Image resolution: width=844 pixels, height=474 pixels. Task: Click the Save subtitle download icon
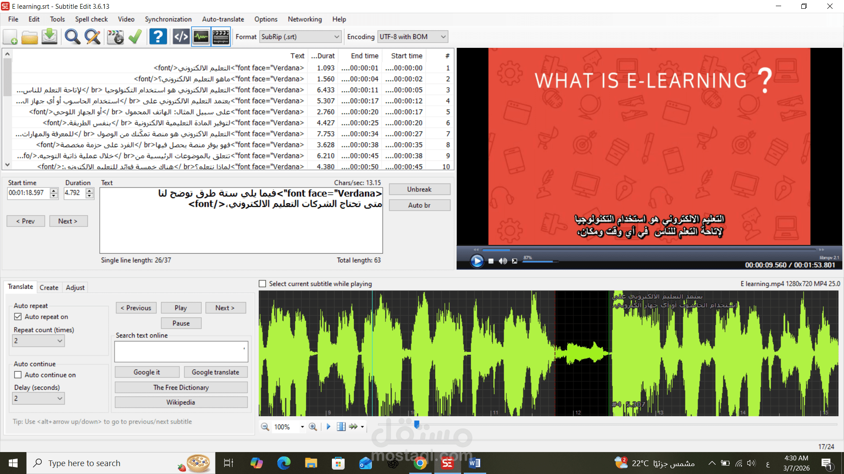click(49, 37)
